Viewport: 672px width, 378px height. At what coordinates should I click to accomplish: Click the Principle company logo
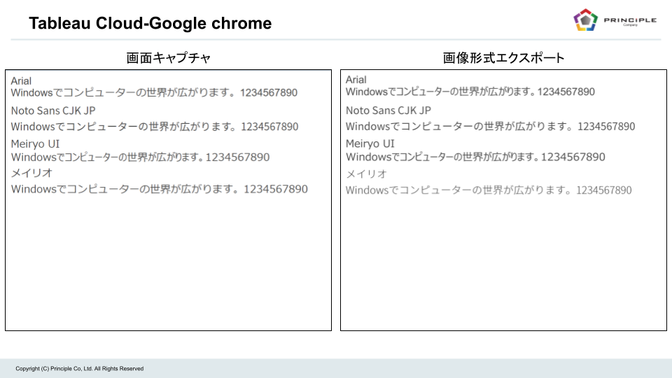click(x=615, y=20)
